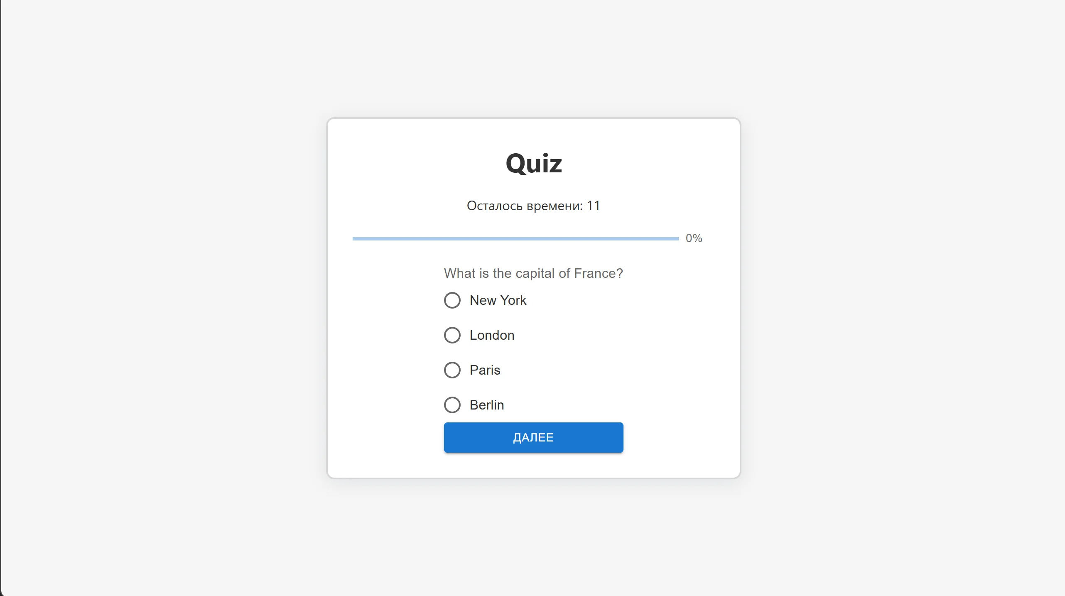
Task: Click the 0% progress percentage label
Action: 694,238
